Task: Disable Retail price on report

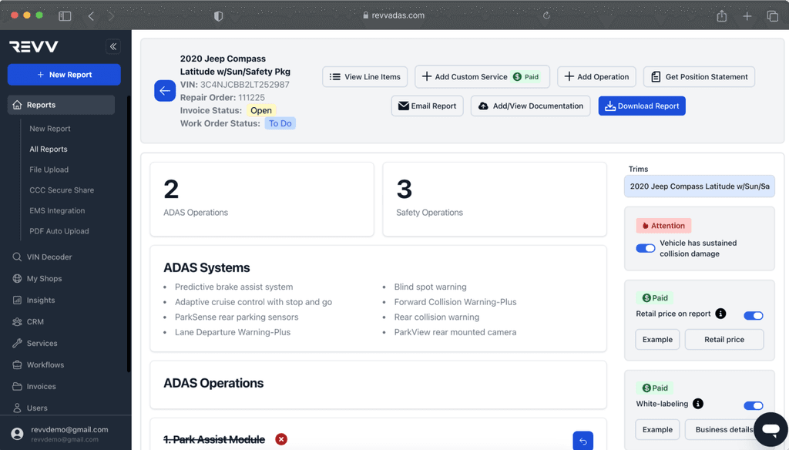Action: click(753, 315)
